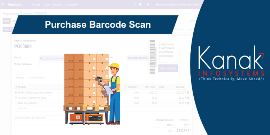270x135 pixels.
Task: Delete the Acoustic Bloc Screens line
Action: 188,93
